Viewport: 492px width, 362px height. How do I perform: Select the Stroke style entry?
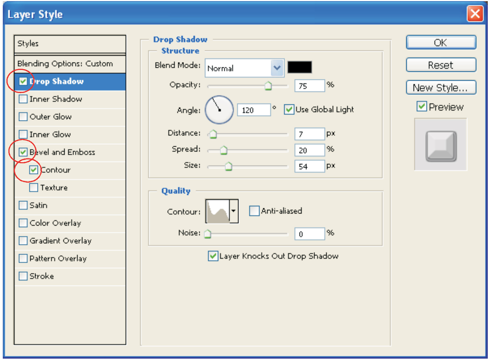tap(42, 276)
